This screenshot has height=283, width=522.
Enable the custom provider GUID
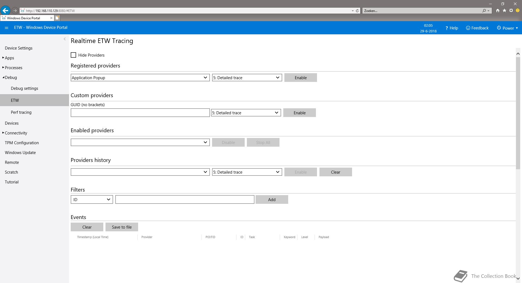pyautogui.click(x=300, y=113)
